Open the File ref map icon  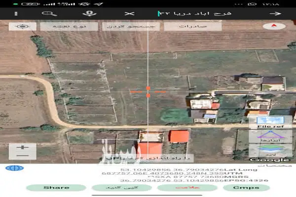270,122
